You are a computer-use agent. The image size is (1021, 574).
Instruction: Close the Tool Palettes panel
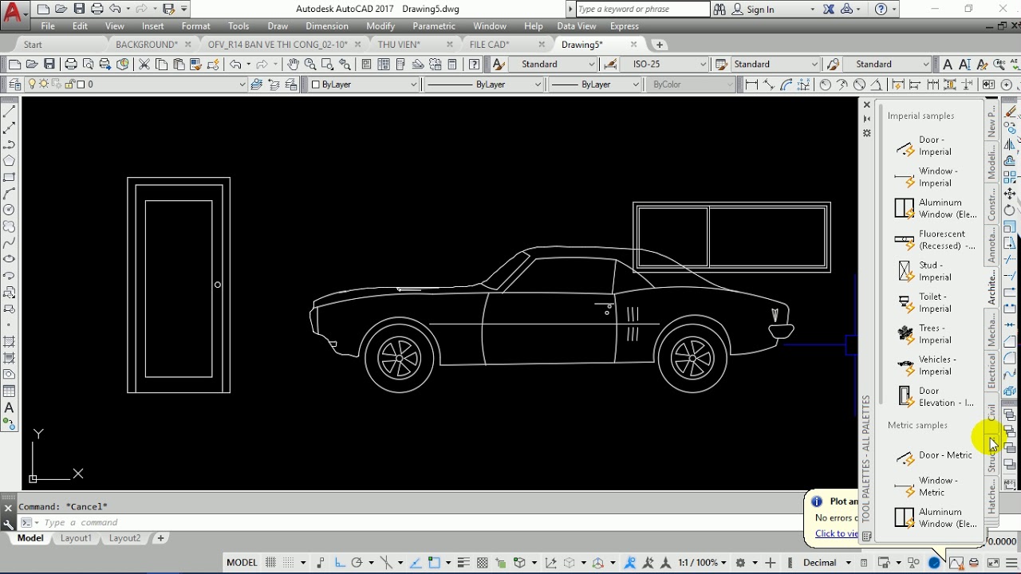pyautogui.click(x=867, y=105)
